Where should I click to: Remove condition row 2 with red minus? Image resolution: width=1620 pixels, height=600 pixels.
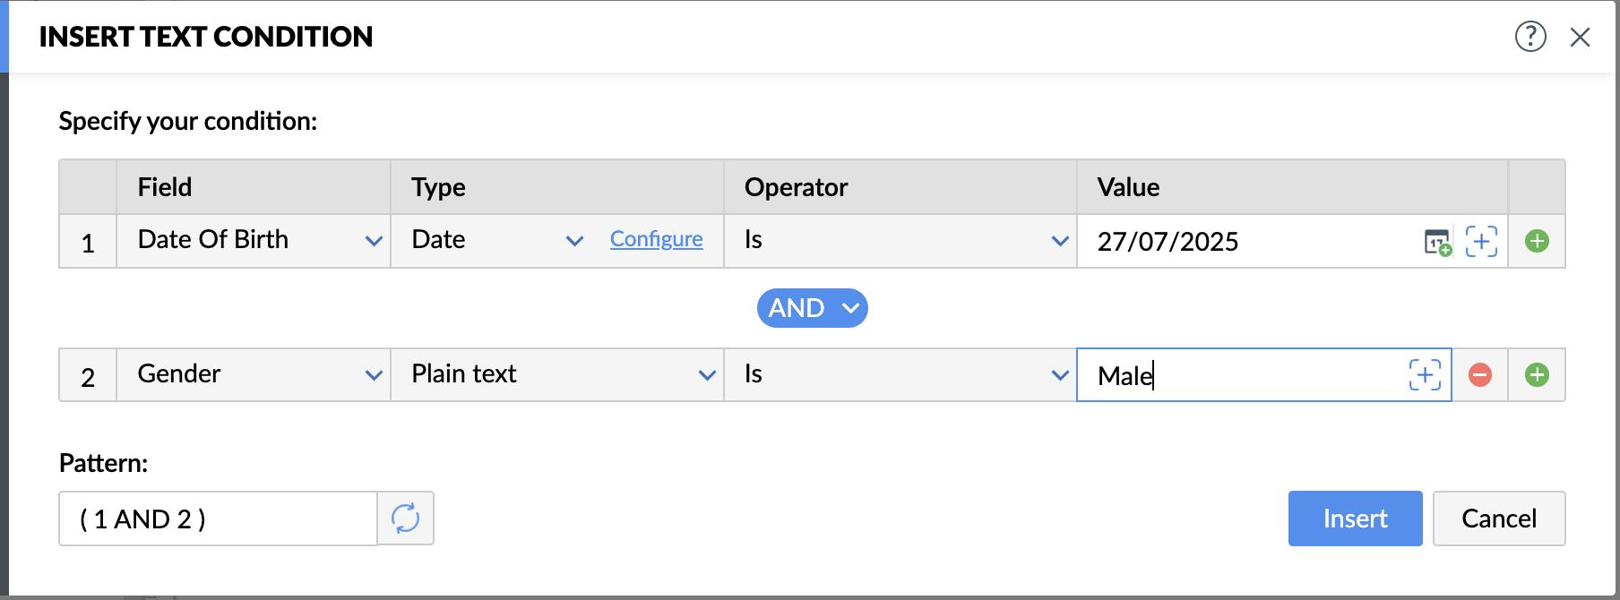[x=1480, y=375]
